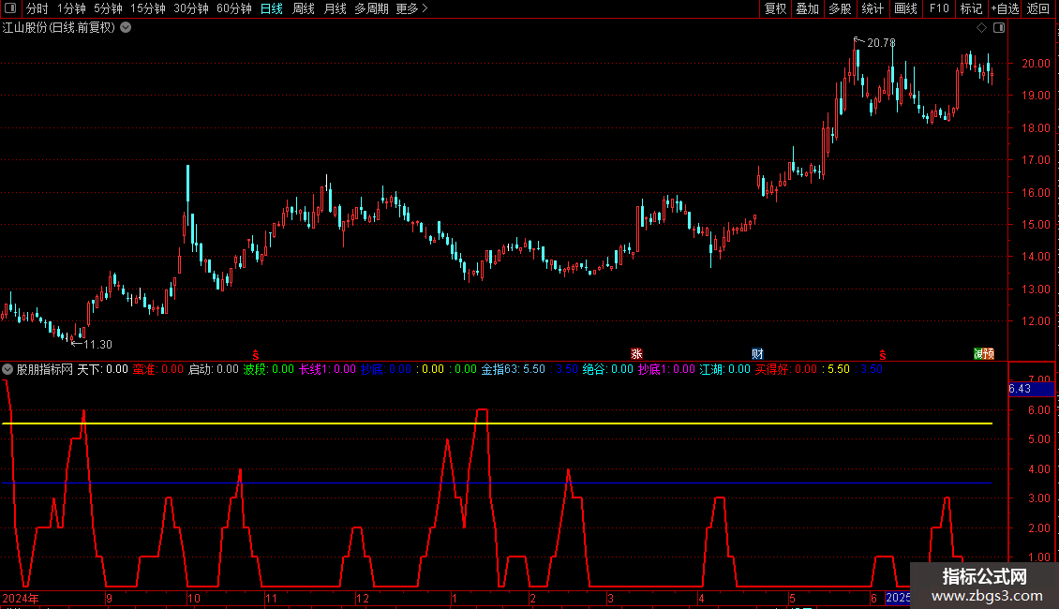Click the red S marker near September
1059x609 pixels.
click(255, 354)
